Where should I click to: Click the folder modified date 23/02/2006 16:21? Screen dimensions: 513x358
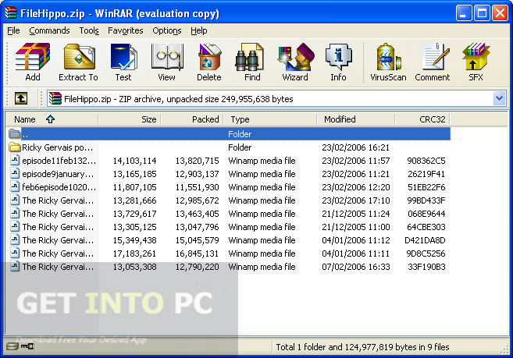(x=355, y=147)
